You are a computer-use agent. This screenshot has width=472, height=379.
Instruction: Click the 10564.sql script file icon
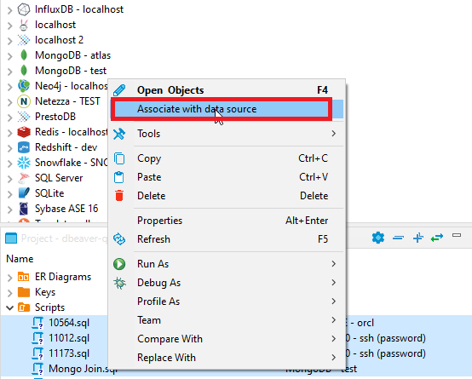coord(37,323)
